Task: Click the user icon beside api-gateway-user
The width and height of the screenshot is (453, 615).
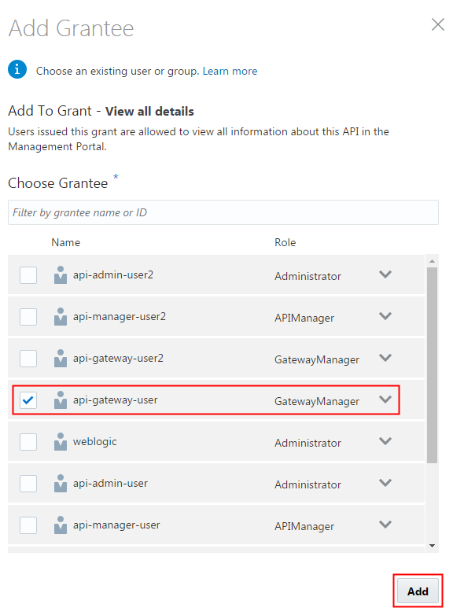Action: (x=61, y=400)
